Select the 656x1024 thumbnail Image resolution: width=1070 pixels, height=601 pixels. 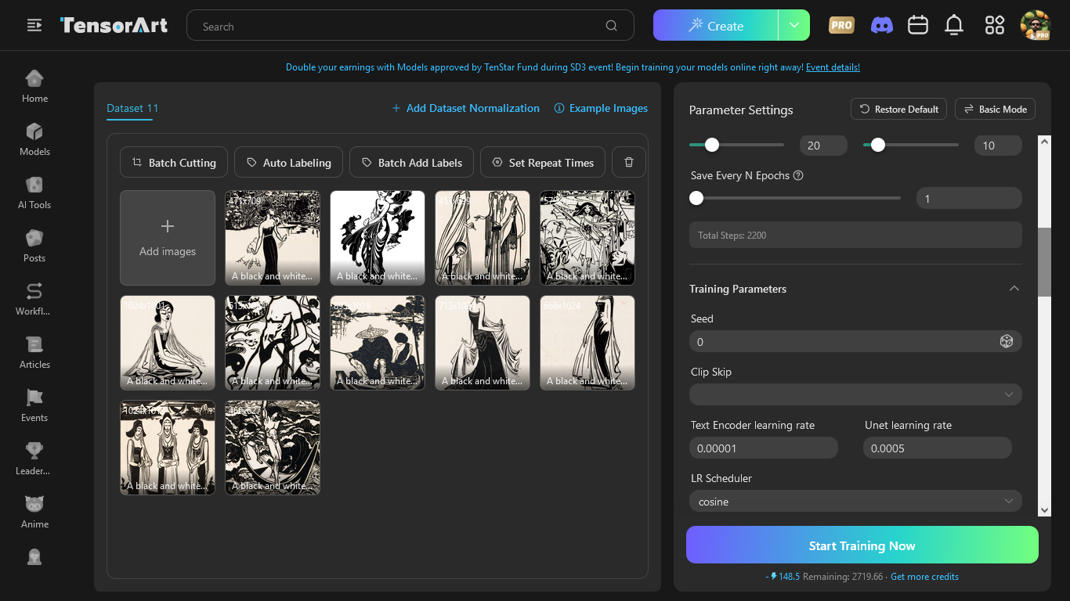pyautogui.click(x=587, y=343)
